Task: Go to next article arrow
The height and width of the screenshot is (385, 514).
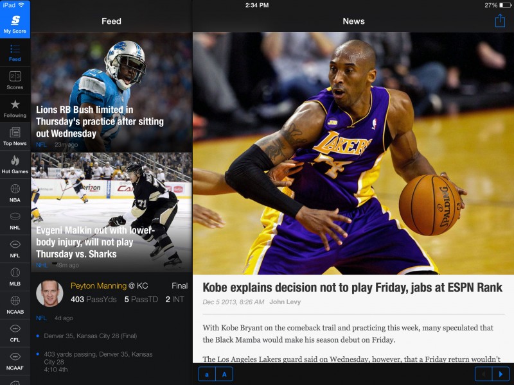Action: pyautogui.click(x=501, y=374)
